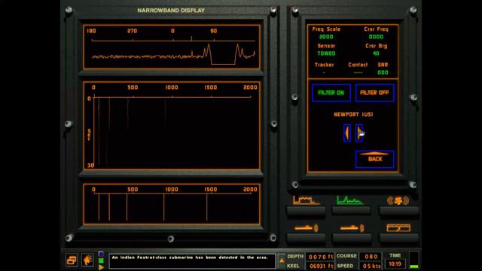Click the green square indicator
Image resolution: width=482 pixels, height=271 pixels.
coord(101,261)
